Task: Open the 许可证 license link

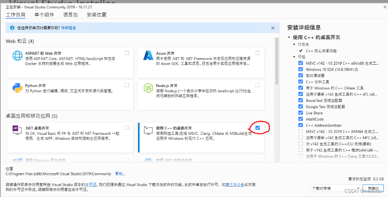Action: click(91, 184)
